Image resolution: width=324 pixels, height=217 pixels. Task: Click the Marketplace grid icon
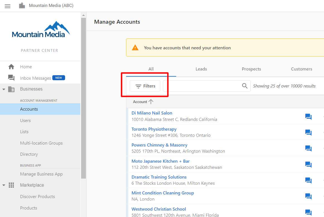pos(11,185)
